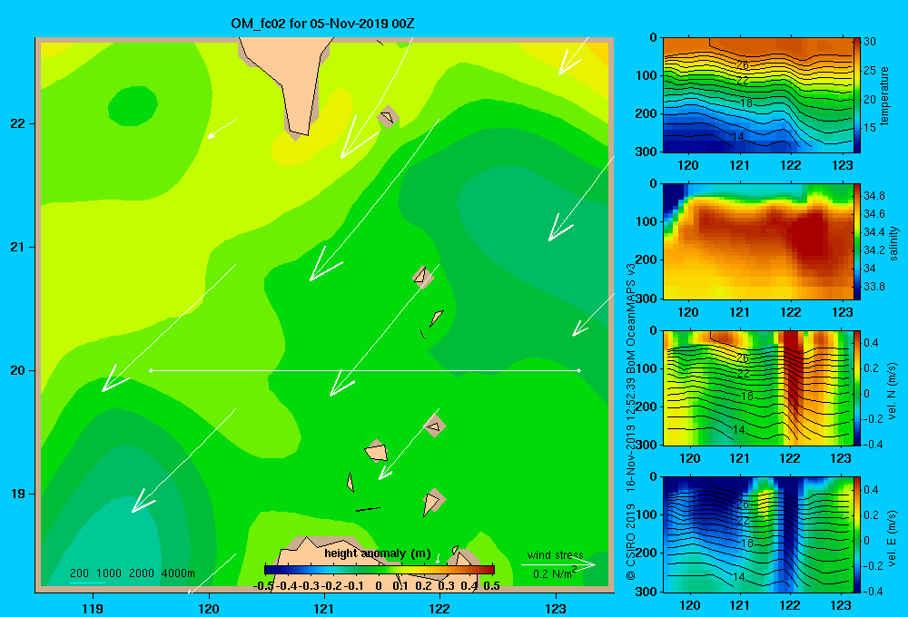Click the temperature color scale bar

pyautogui.click(x=856, y=95)
